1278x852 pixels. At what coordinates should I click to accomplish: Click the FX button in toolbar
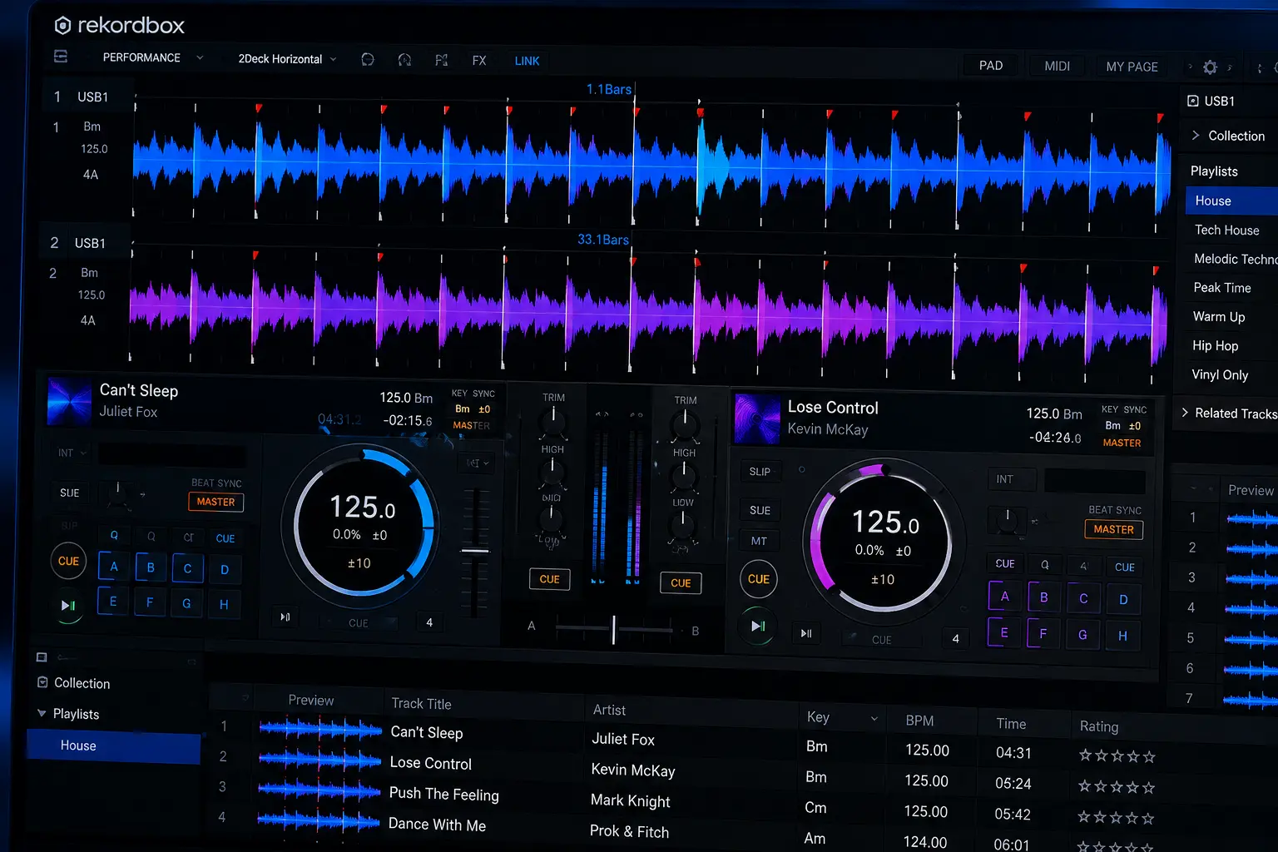tap(479, 60)
